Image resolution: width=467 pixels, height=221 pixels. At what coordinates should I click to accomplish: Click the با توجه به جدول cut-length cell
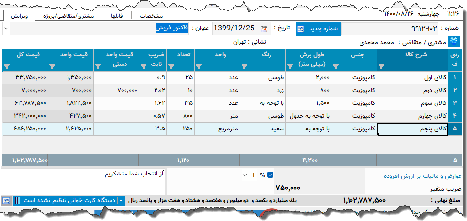[x=308, y=116]
